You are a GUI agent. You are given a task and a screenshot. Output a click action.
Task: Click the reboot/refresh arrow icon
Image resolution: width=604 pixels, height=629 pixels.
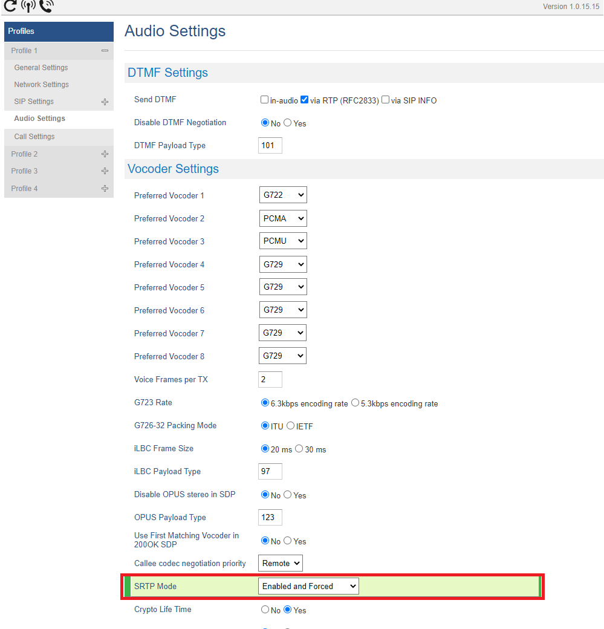pos(10,5)
